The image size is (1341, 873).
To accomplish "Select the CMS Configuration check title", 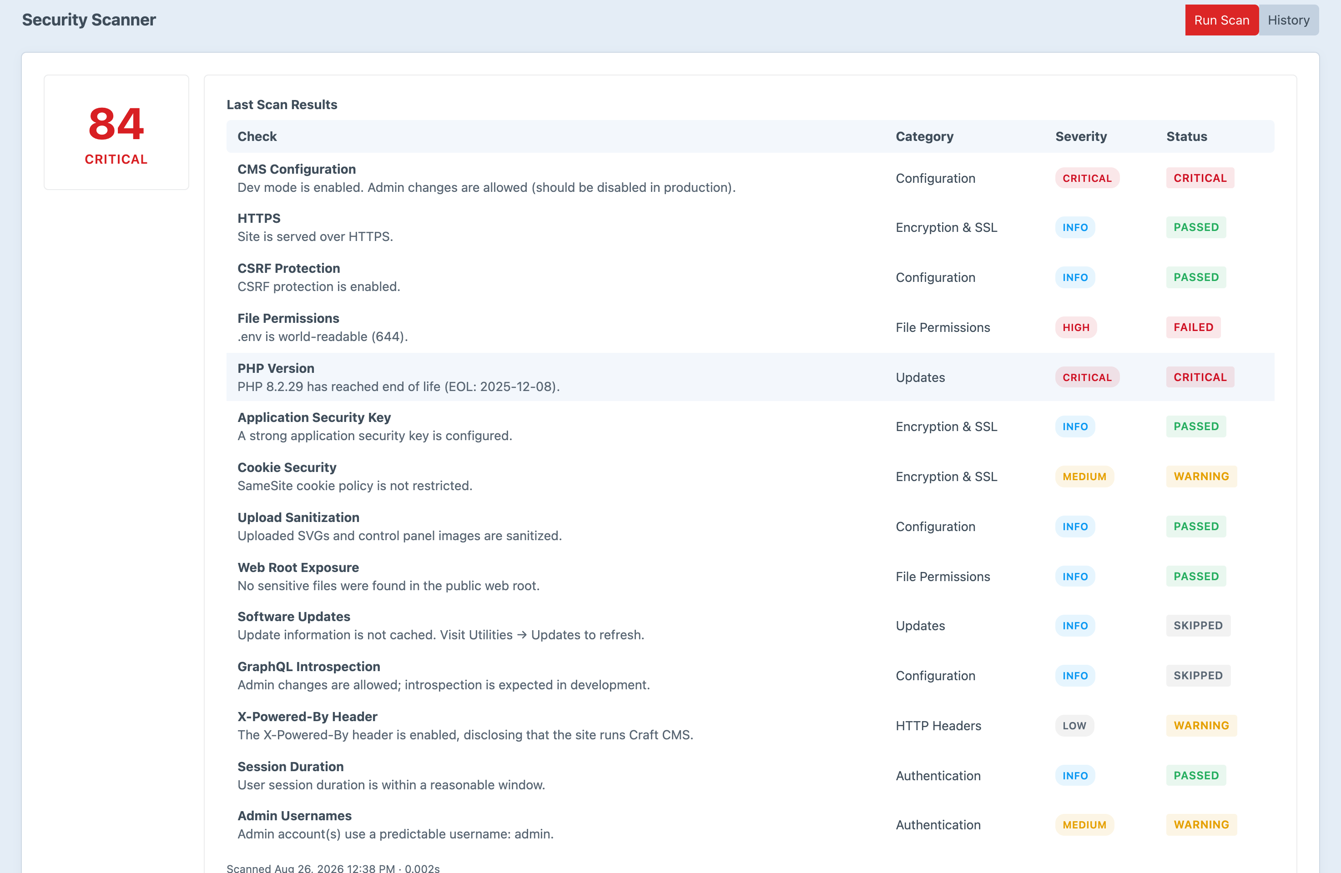I will tap(297, 169).
